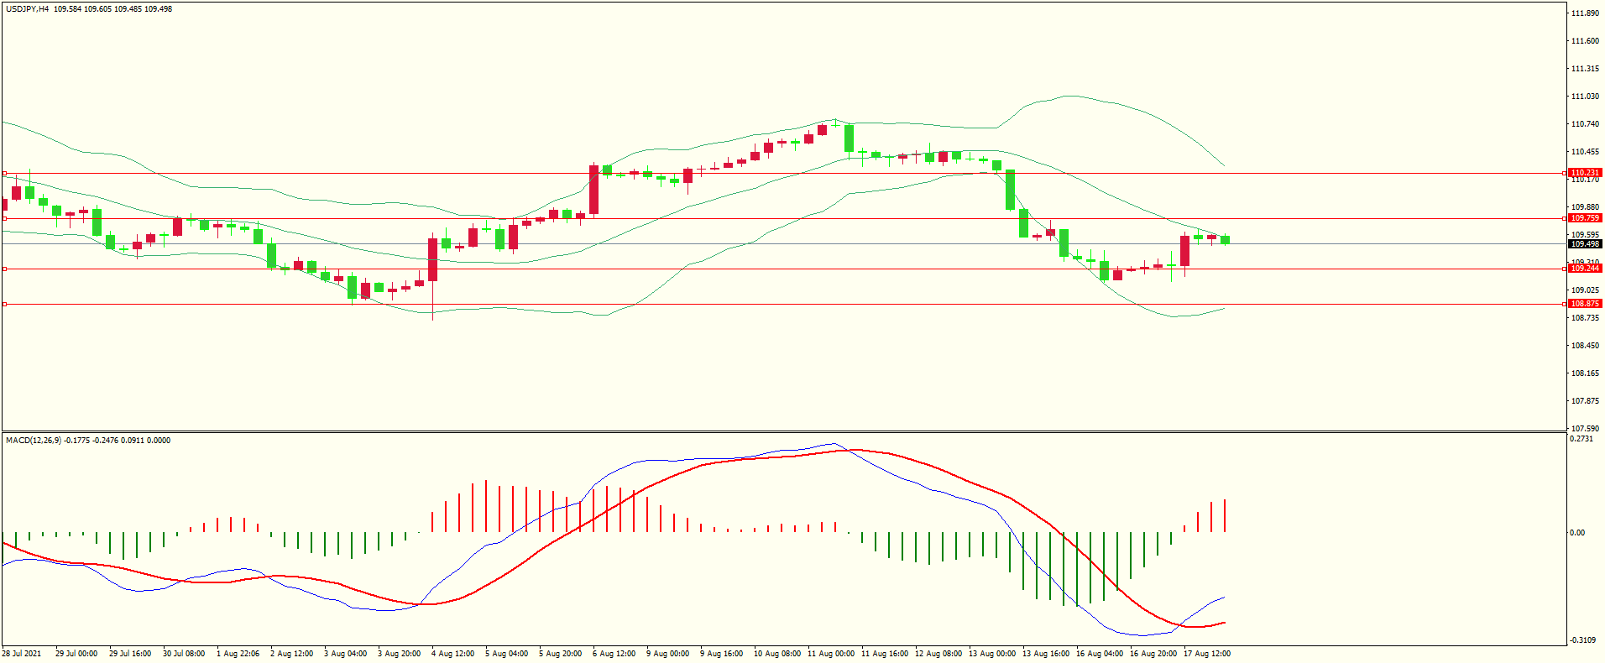This screenshot has height=663, width=1605.
Task: Click the 108.165 price axis label
Action: click(1585, 373)
